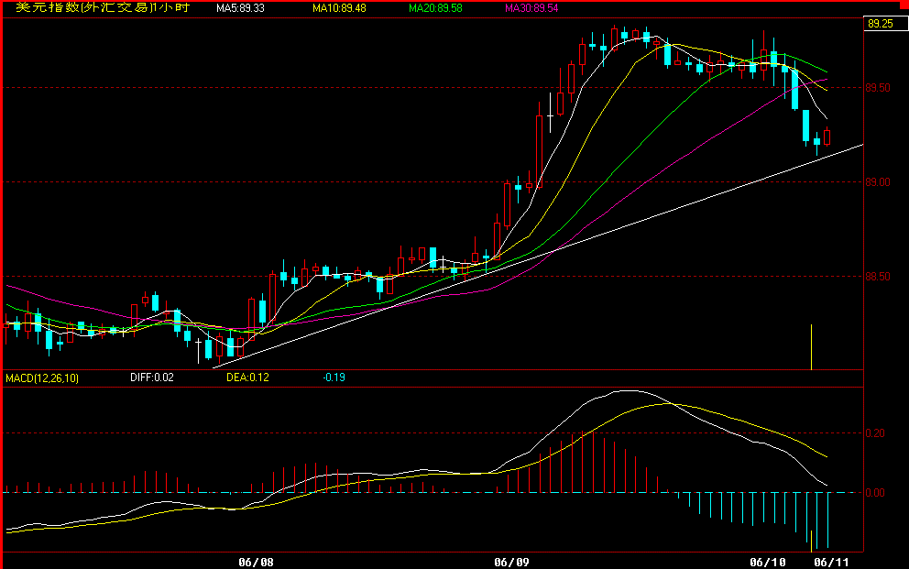The image size is (909, 569).
Task: Select the MA10:89.48 indicator label
Action: pos(339,8)
